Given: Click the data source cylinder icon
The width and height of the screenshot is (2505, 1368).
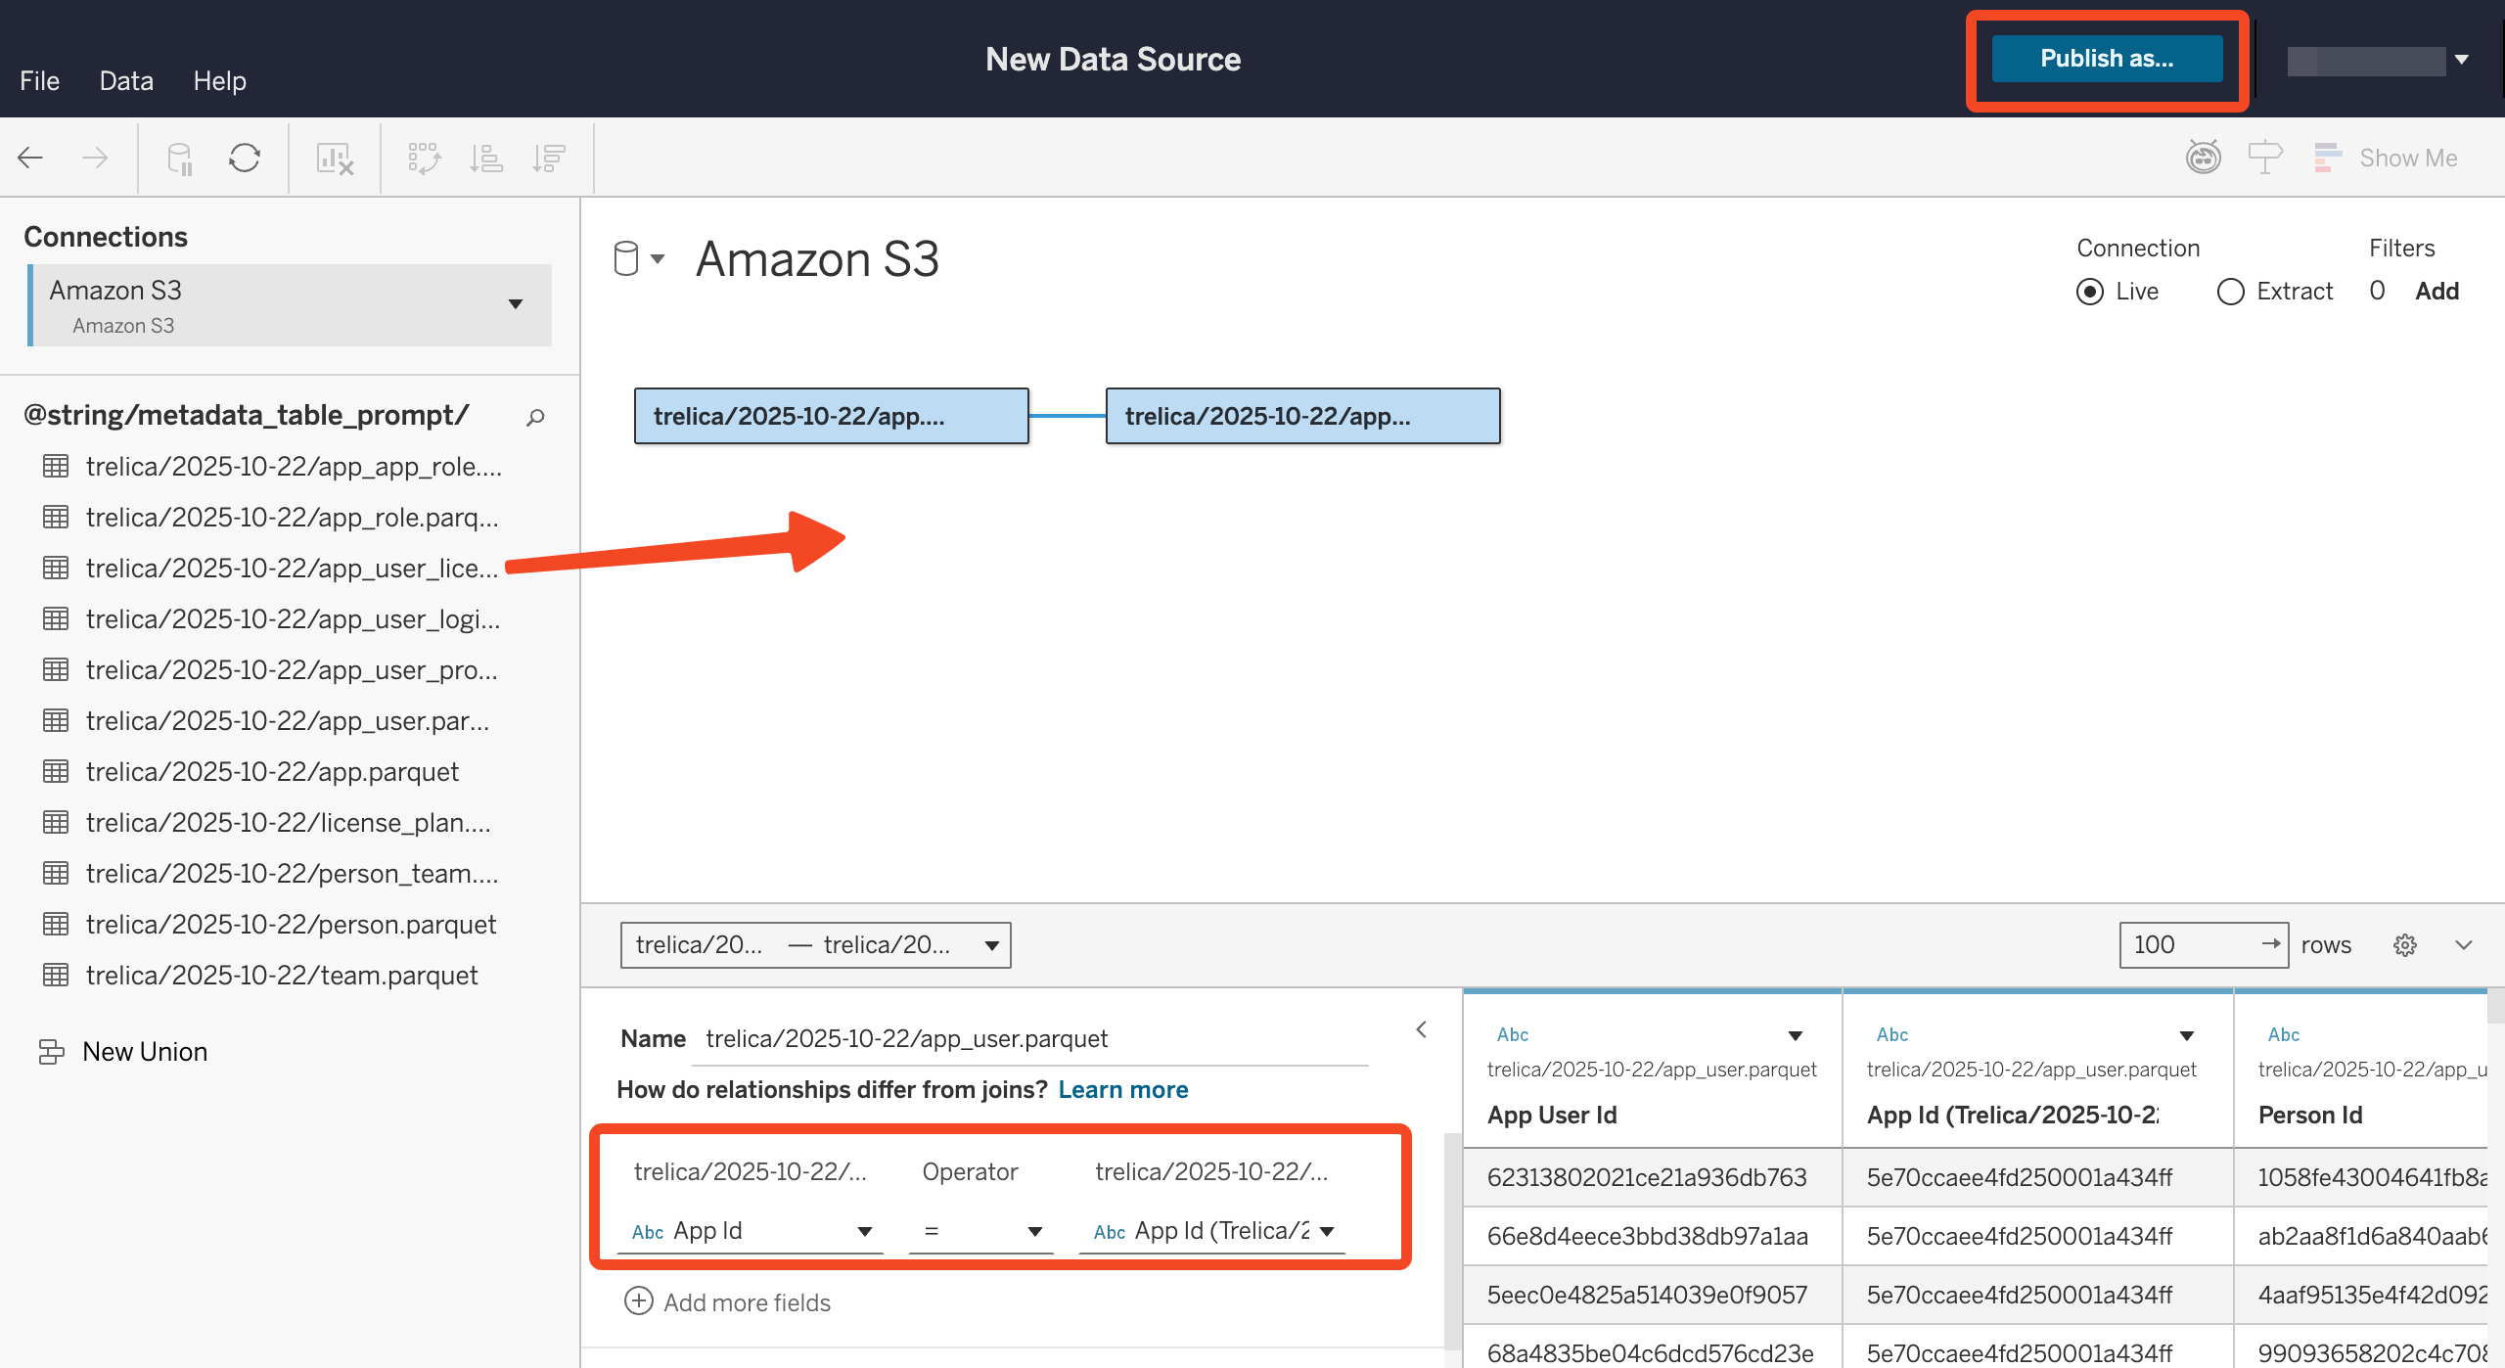Looking at the screenshot, I should coord(625,259).
